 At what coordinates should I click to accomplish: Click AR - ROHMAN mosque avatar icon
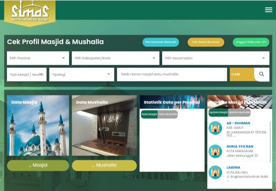click(x=215, y=128)
